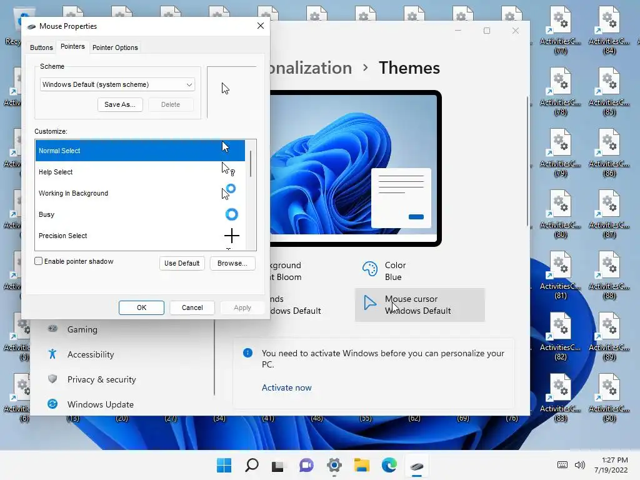Click Mouse Properties taskbar icon
Screen dimensions: 640x480
click(x=417, y=465)
